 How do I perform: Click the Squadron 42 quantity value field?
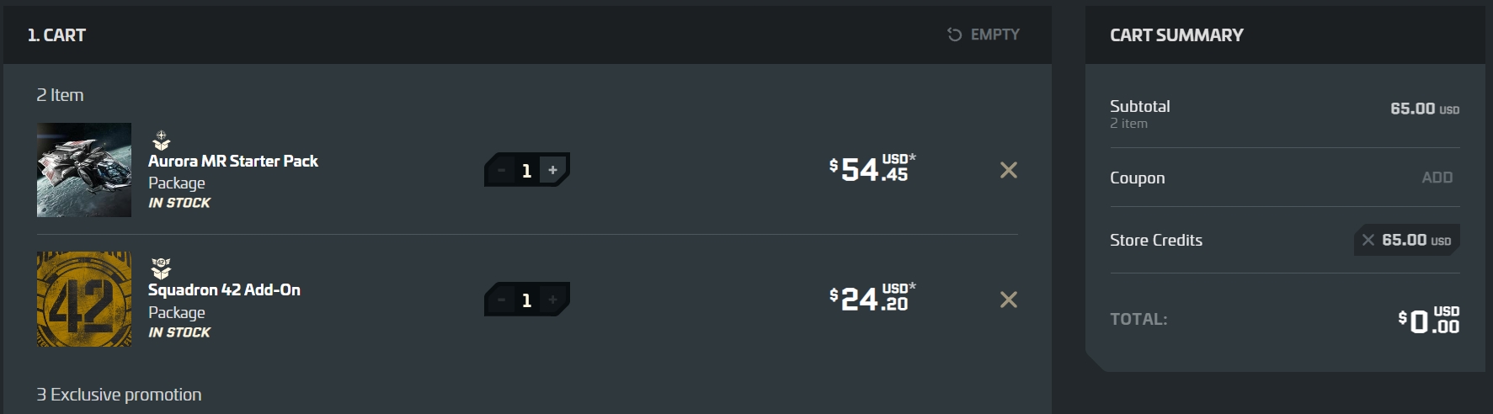[x=527, y=300]
